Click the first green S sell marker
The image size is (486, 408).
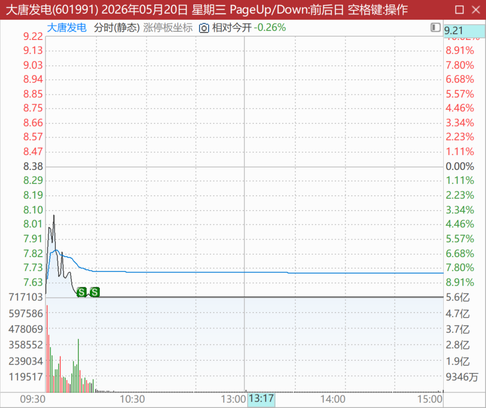[82, 292]
